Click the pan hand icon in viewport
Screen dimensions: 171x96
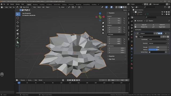tap(103, 26)
